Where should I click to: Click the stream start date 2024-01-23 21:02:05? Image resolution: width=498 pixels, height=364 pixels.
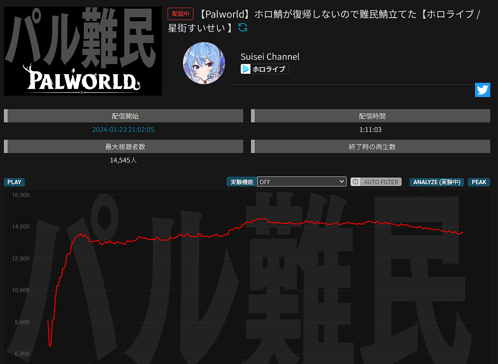pos(123,130)
